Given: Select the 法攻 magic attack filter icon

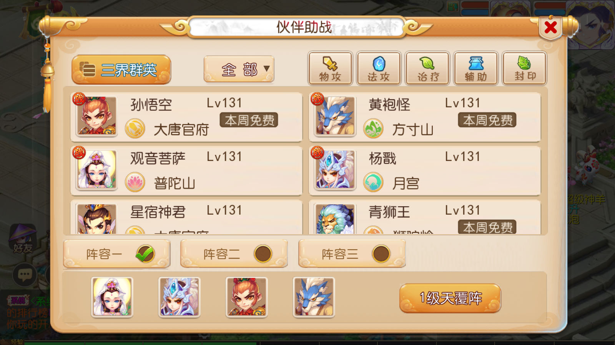Looking at the screenshot, I should tap(379, 68).
